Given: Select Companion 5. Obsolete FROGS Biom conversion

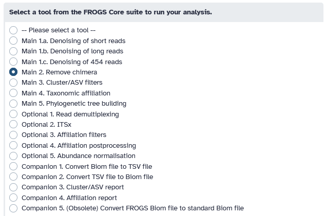Looking at the screenshot, I should [13, 208].
